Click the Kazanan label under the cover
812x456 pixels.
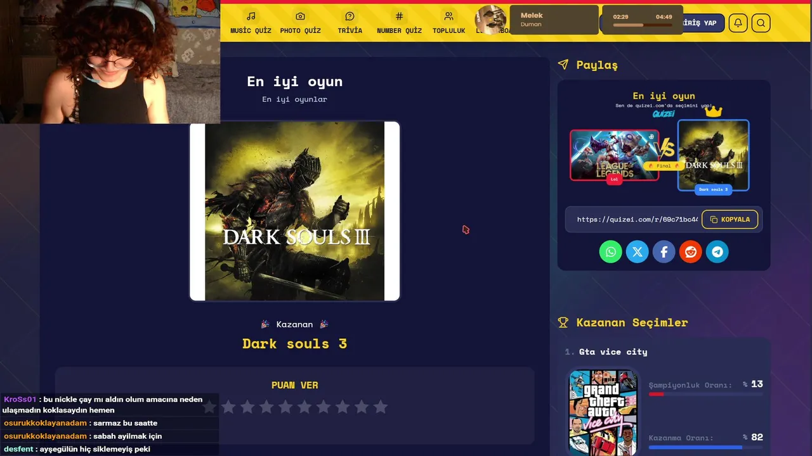click(294, 324)
